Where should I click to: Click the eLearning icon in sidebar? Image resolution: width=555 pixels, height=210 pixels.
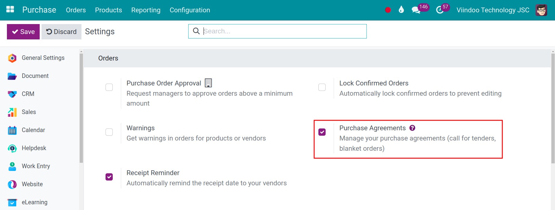tap(12, 202)
